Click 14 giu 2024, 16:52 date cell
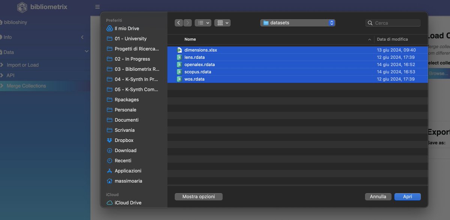The width and height of the screenshot is (450, 220). [396, 64]
